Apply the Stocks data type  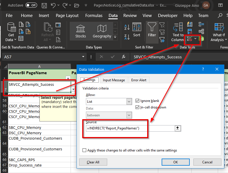pos(81,31)
